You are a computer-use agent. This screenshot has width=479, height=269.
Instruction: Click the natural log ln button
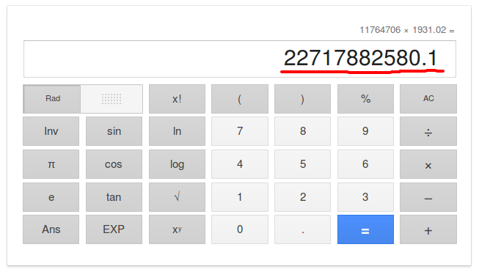click(x=177, y=131)
